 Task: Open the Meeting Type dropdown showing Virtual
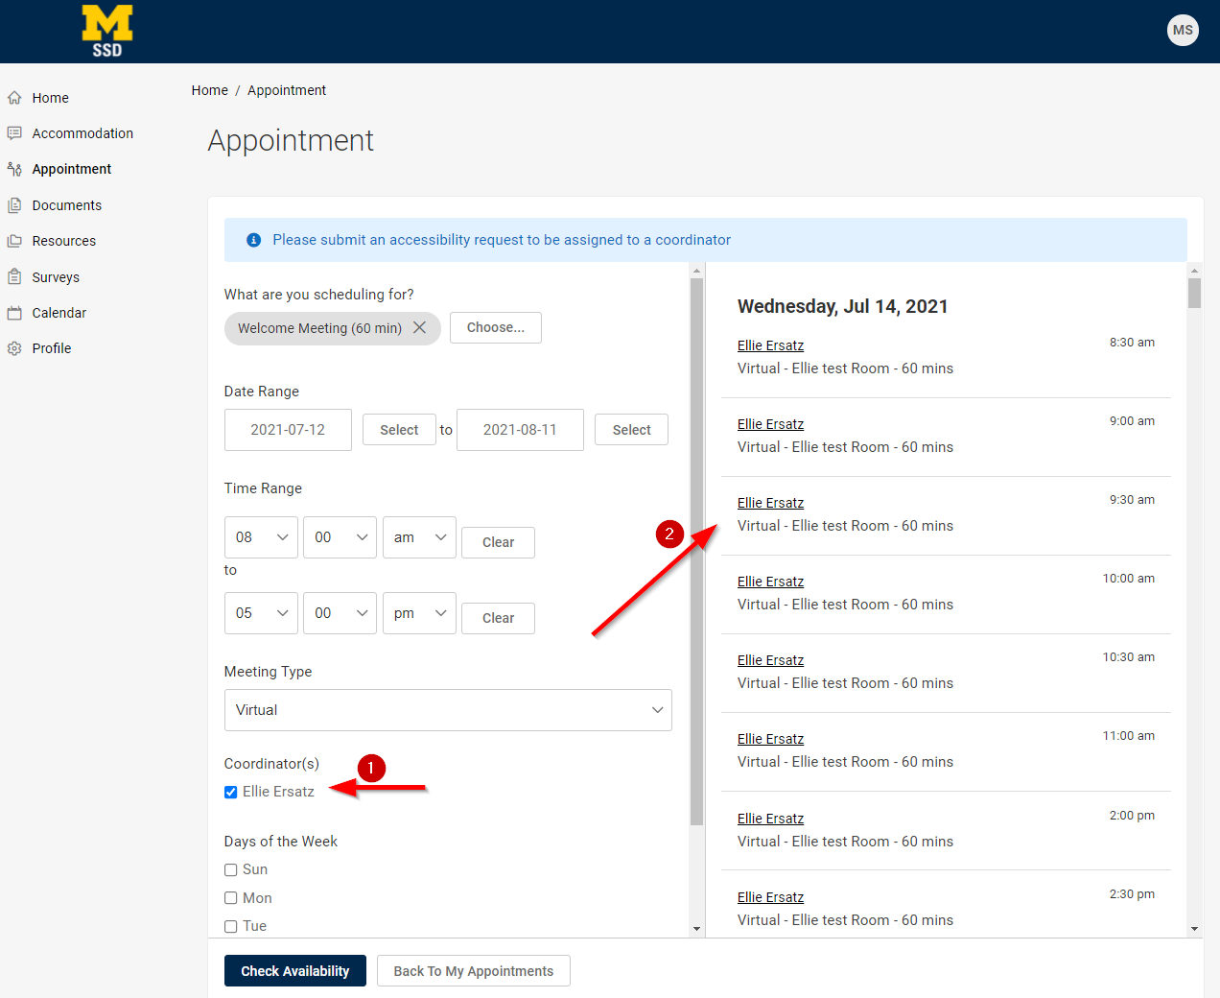(x=447, y=709)
